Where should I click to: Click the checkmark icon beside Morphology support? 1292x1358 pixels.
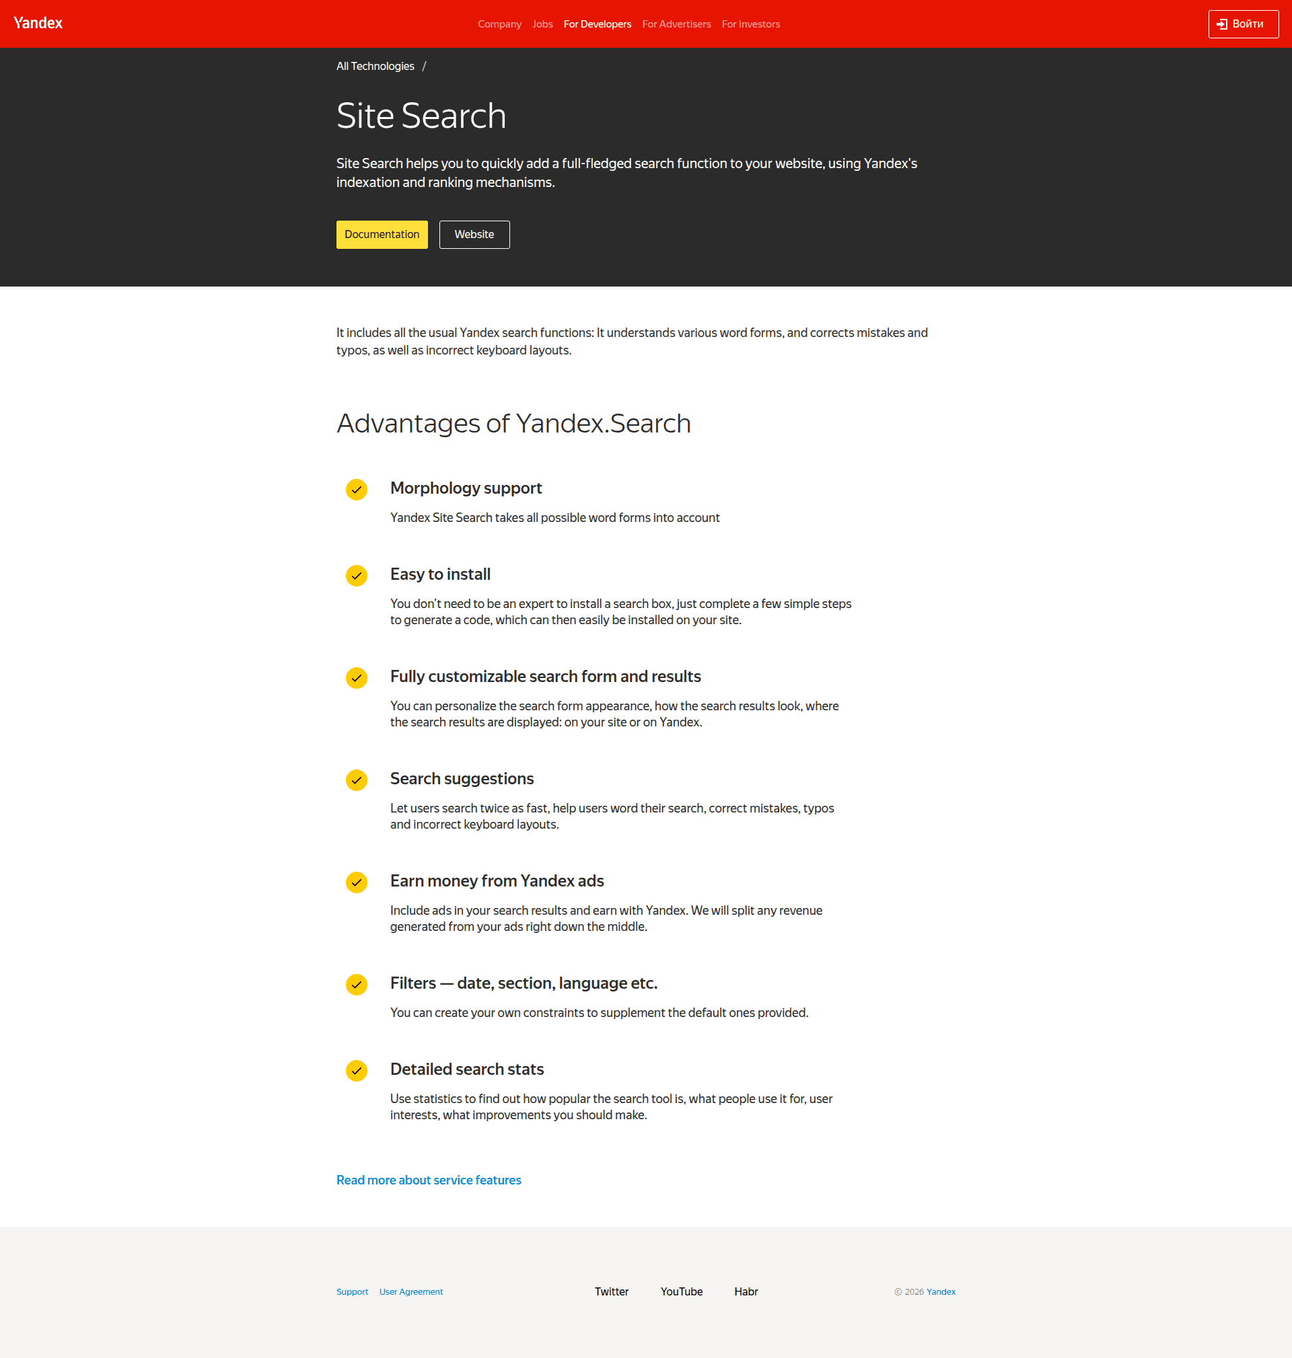(356, 490)
